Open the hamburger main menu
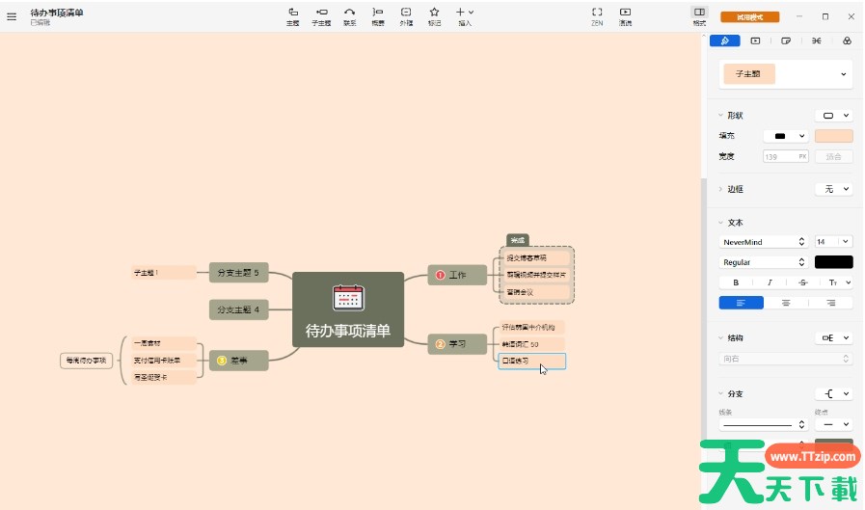This screenshot has width=865, height=510. click(12, 16)
